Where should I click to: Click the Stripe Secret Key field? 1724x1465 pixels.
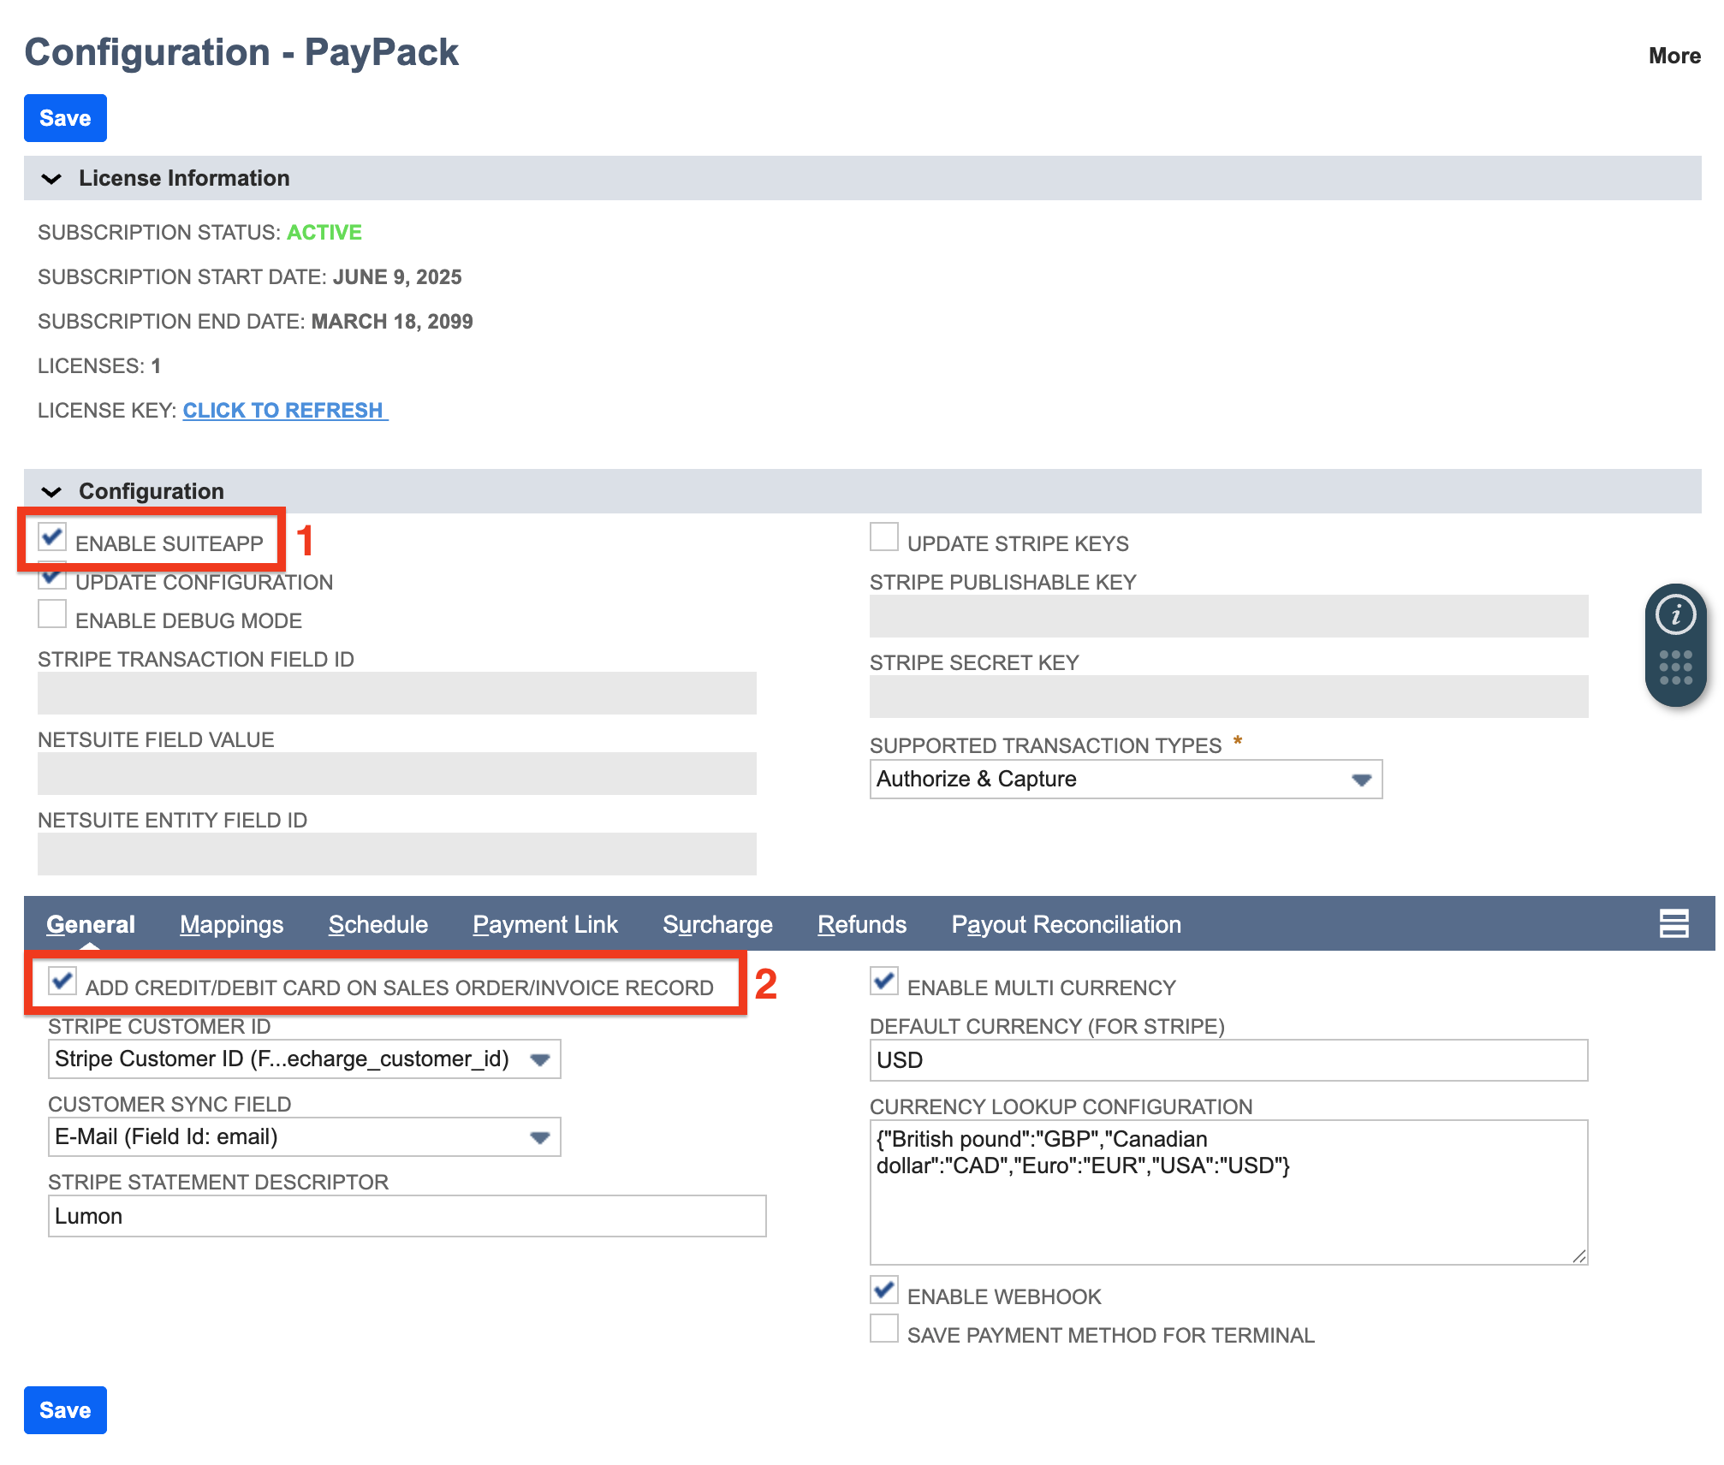pos(1229,697)
